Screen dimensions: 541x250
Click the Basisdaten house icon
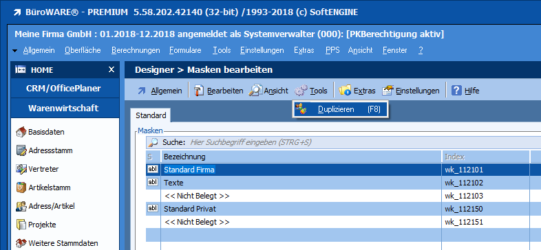[x=21, y=132]
